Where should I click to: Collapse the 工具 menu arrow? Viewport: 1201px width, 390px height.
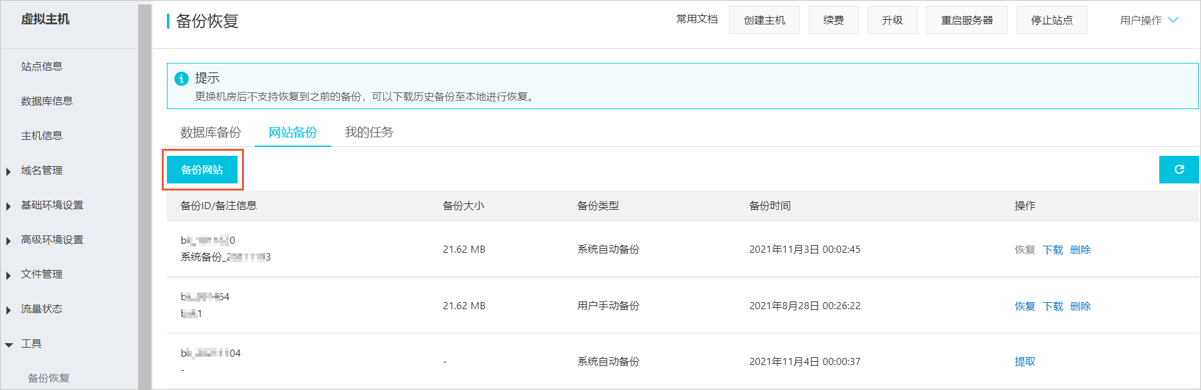(9, 344)
